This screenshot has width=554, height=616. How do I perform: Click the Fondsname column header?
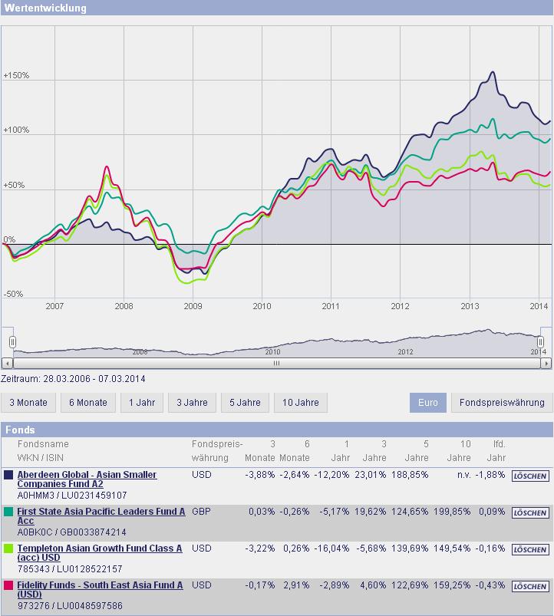(43, 444)
